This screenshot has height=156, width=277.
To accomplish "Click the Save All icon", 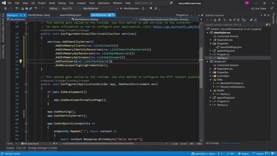I will click(x=31, y=8).
